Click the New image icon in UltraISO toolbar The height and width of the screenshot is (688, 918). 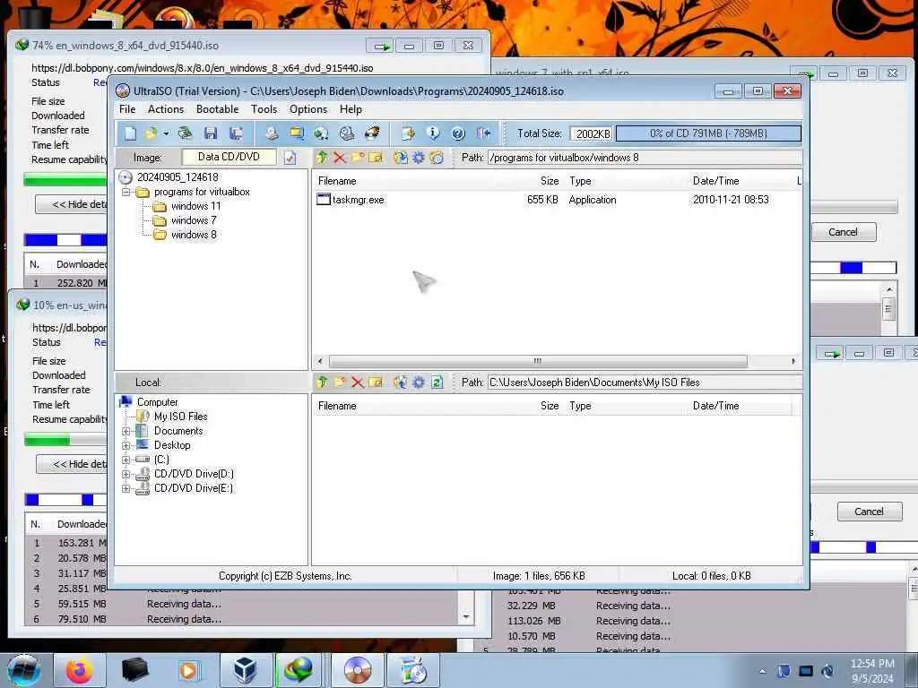tap(130, 133)
